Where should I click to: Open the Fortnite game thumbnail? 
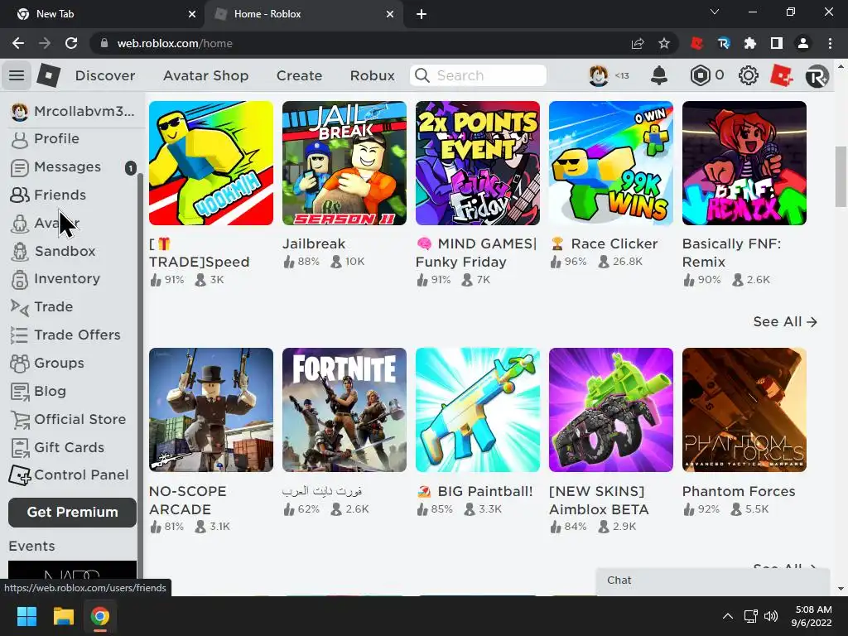(x=344, y=410)
